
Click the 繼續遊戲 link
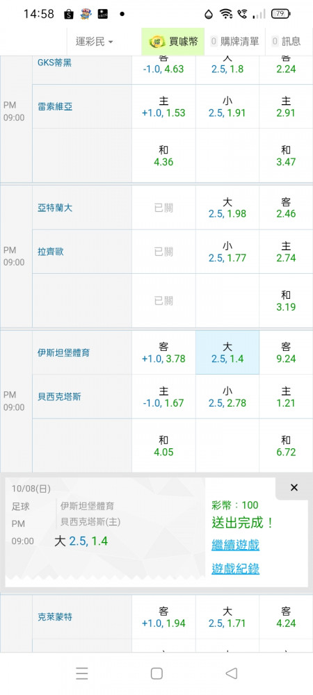click(235, 545)
